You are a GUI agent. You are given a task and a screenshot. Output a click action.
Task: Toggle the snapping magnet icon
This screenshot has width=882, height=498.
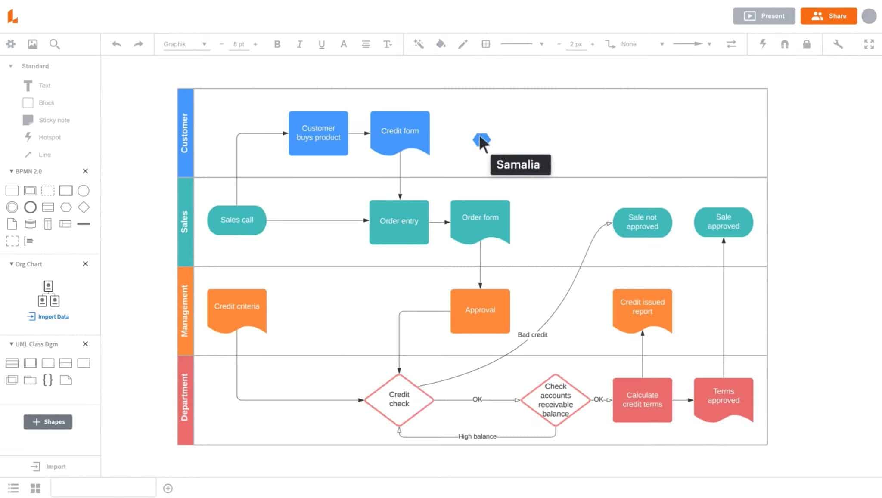point(784,44)
